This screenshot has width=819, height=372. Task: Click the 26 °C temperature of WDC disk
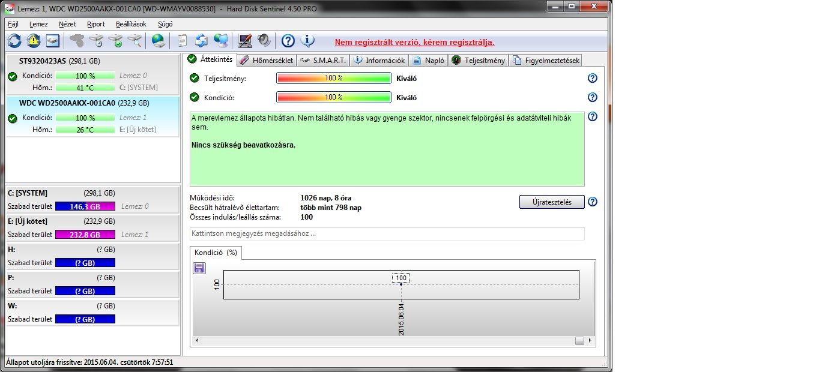[85, 130]
